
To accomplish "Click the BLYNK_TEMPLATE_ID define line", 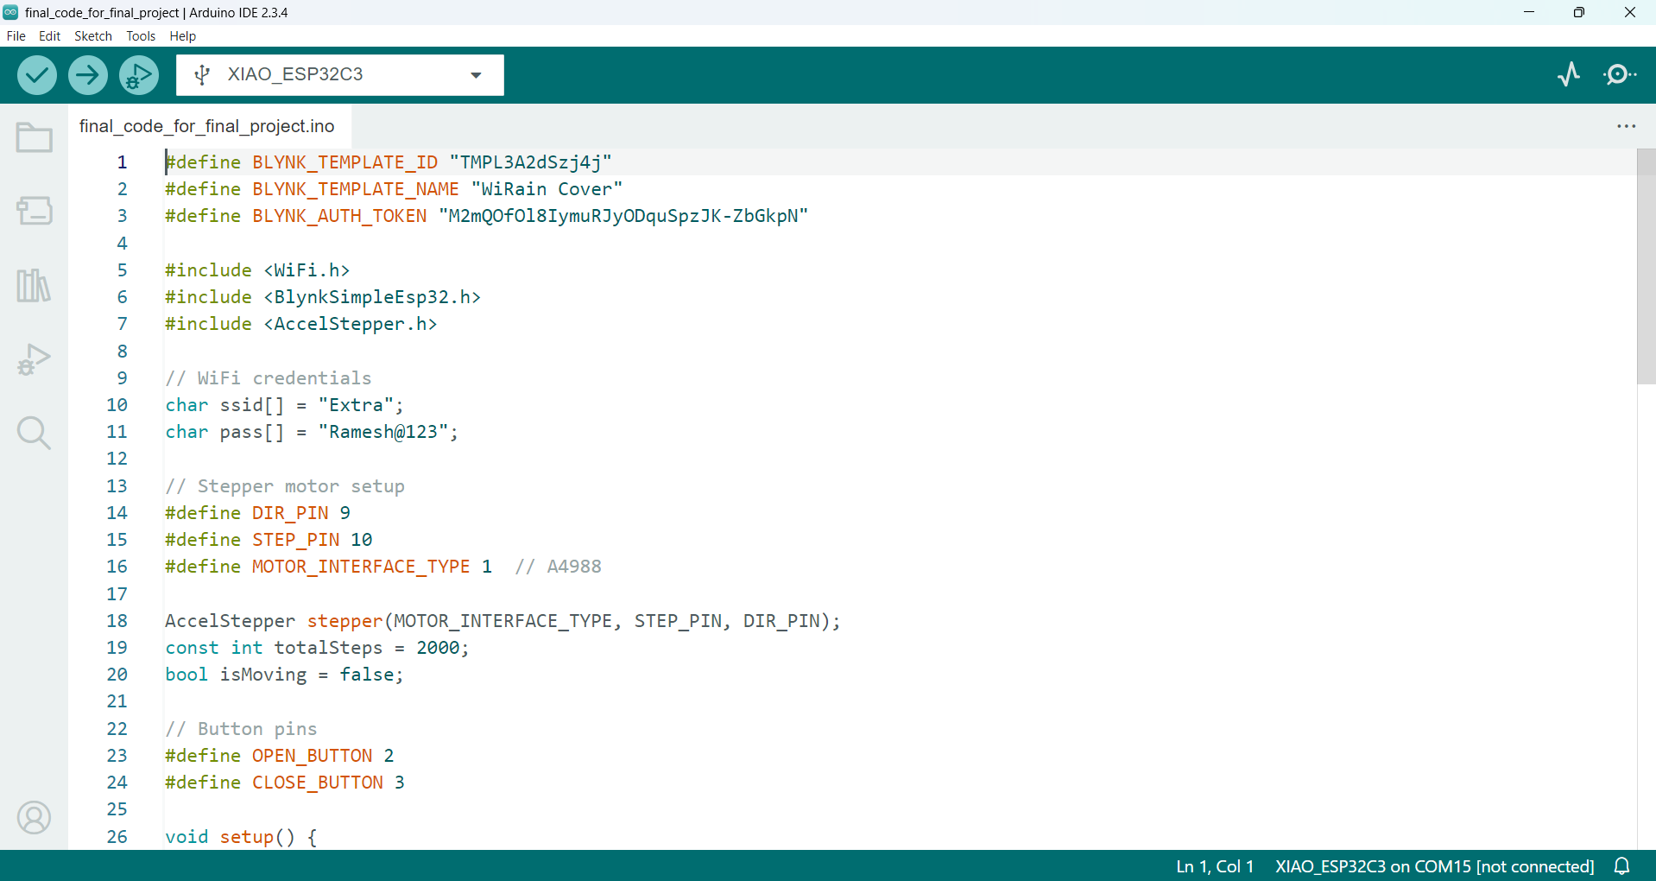I will [389, 162].
